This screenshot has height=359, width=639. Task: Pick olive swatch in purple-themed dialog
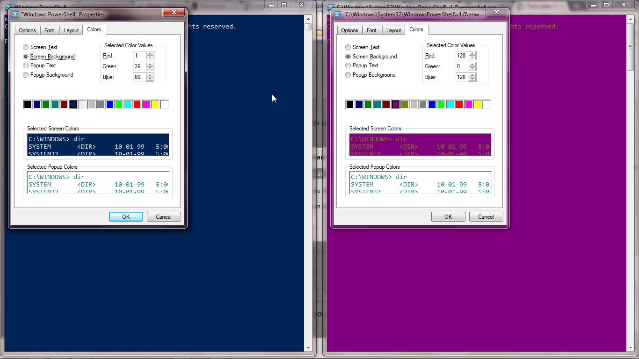[x=405, y=104]
